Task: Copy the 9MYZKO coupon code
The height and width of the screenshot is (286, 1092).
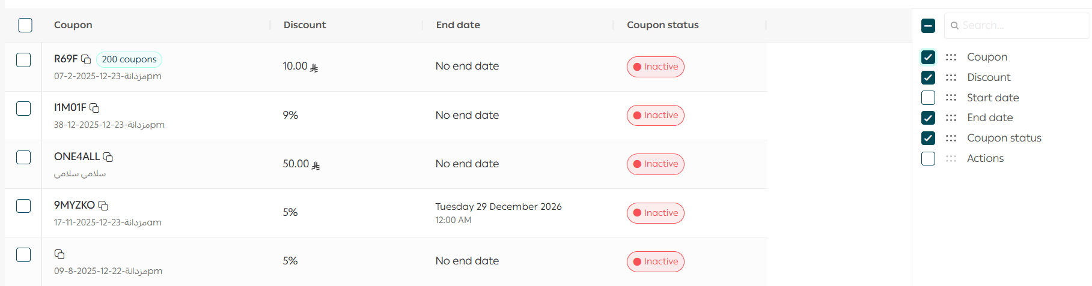Action: [x=103, y=206]
